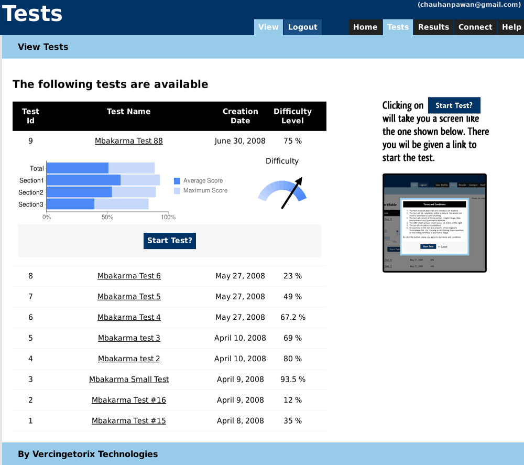This screenshot has height=465, width=524.
Task: Open the Mbakarma Test 6 link
Action: tap(129, 276)
